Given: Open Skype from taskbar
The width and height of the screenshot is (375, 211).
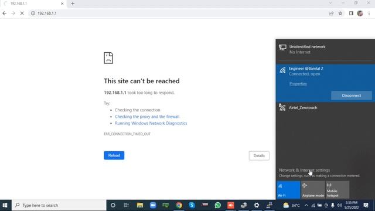Looking at the screenshot, I should [x=192, y=205].
